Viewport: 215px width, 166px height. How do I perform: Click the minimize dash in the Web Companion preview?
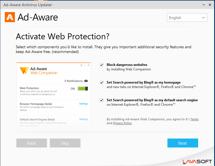[x=85, y=65]
